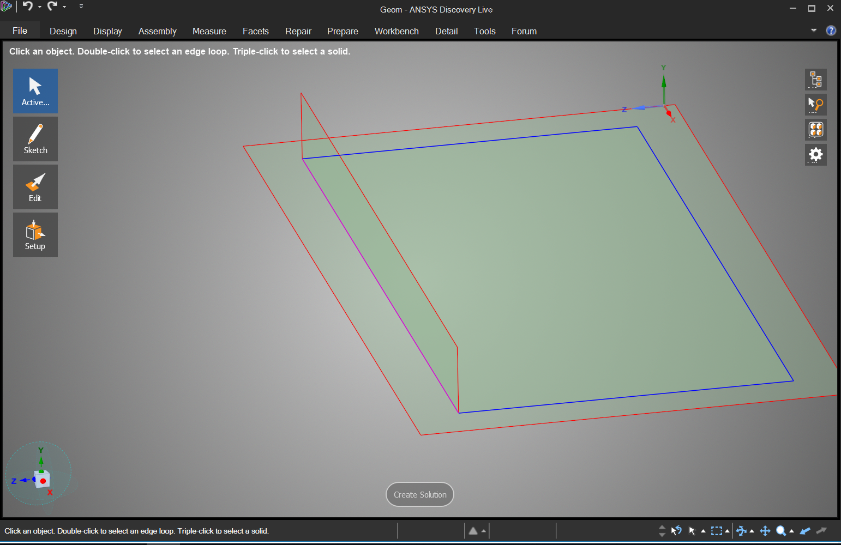Click the Undo arrow in title bar
The width and height of the screenshot is (841, 545).
pos(27,7)
